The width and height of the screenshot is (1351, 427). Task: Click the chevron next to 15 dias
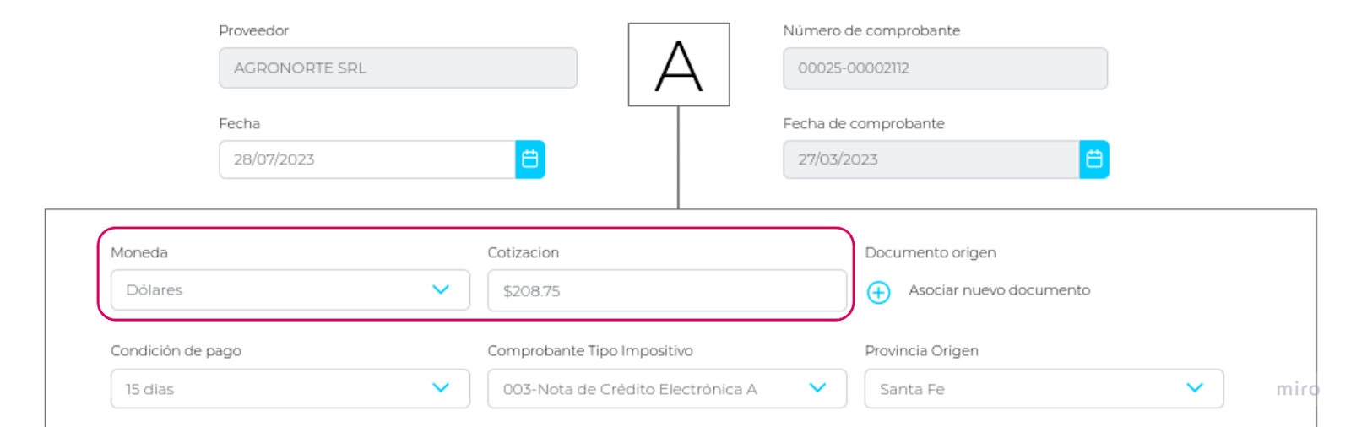441,388
